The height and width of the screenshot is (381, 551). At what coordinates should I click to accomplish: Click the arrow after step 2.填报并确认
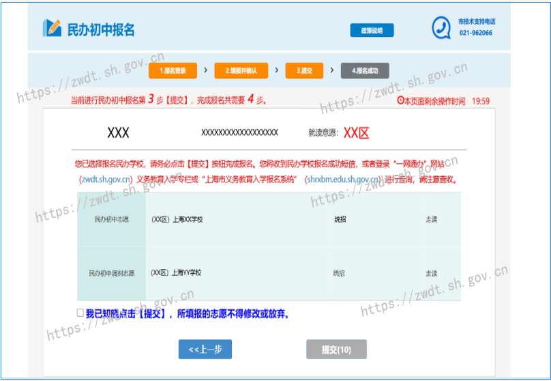coord(276,70)
